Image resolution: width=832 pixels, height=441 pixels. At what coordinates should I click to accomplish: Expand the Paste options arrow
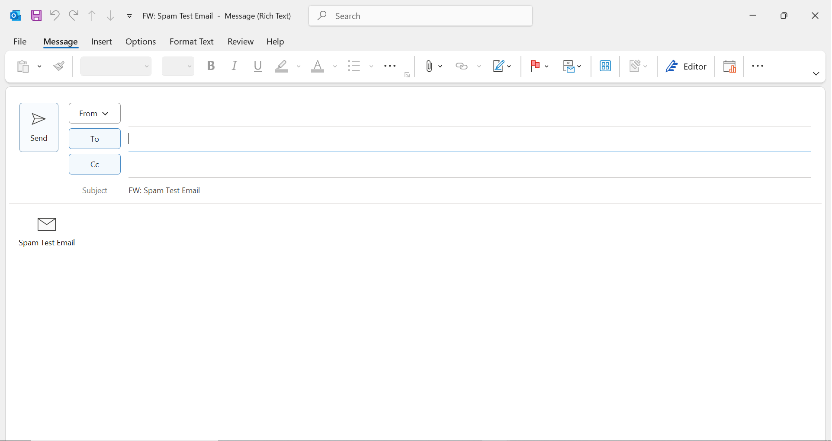[39, 67]
